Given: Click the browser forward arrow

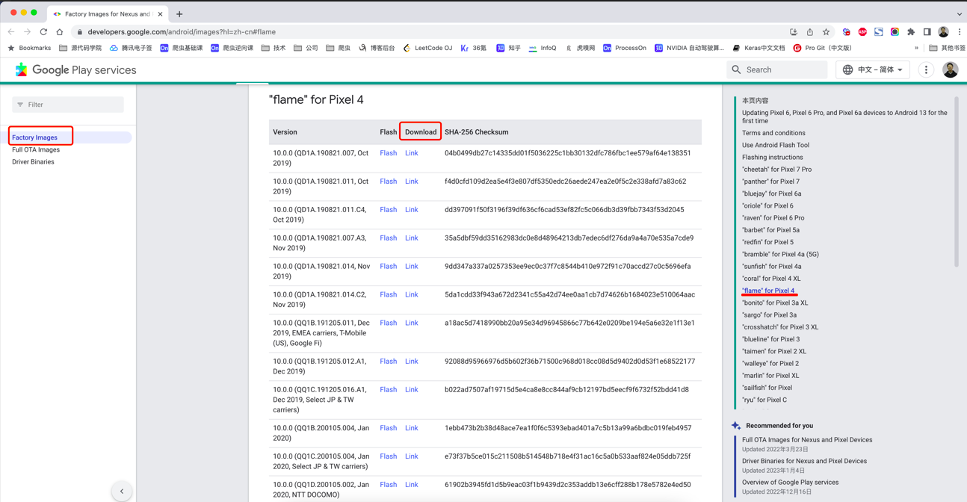Looking at the screenshot, I should [x=28, y=32].
